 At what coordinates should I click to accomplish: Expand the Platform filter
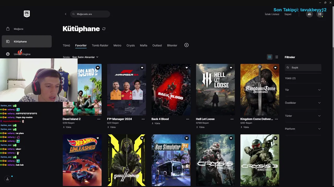click(x=303, y=129)
